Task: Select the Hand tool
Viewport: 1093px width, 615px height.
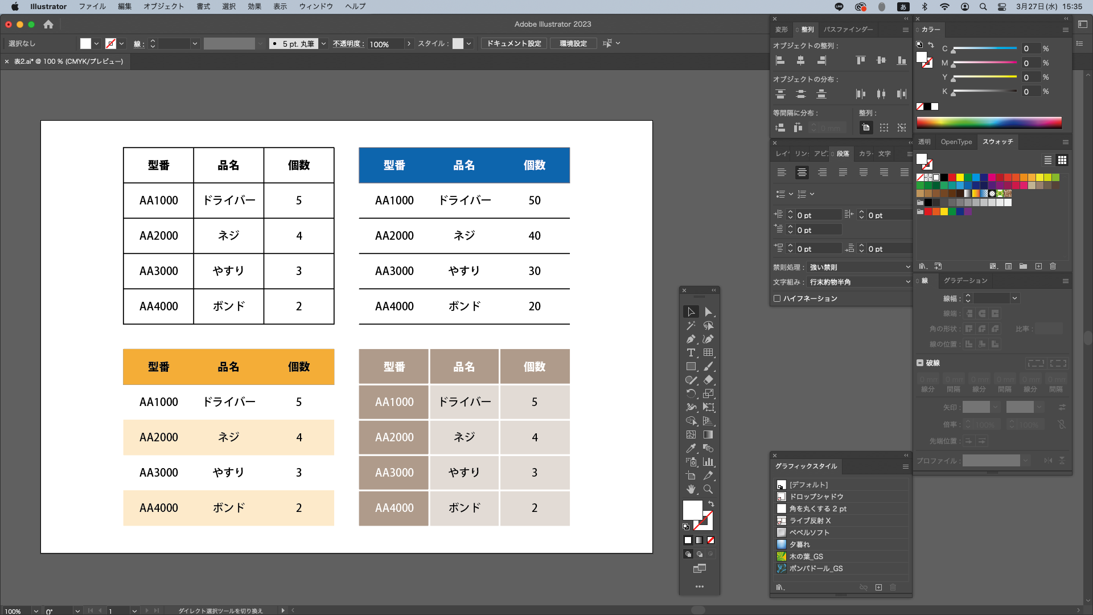Action: 691,489
